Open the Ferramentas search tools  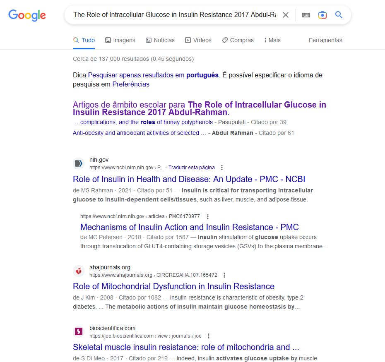click(325, 40)
